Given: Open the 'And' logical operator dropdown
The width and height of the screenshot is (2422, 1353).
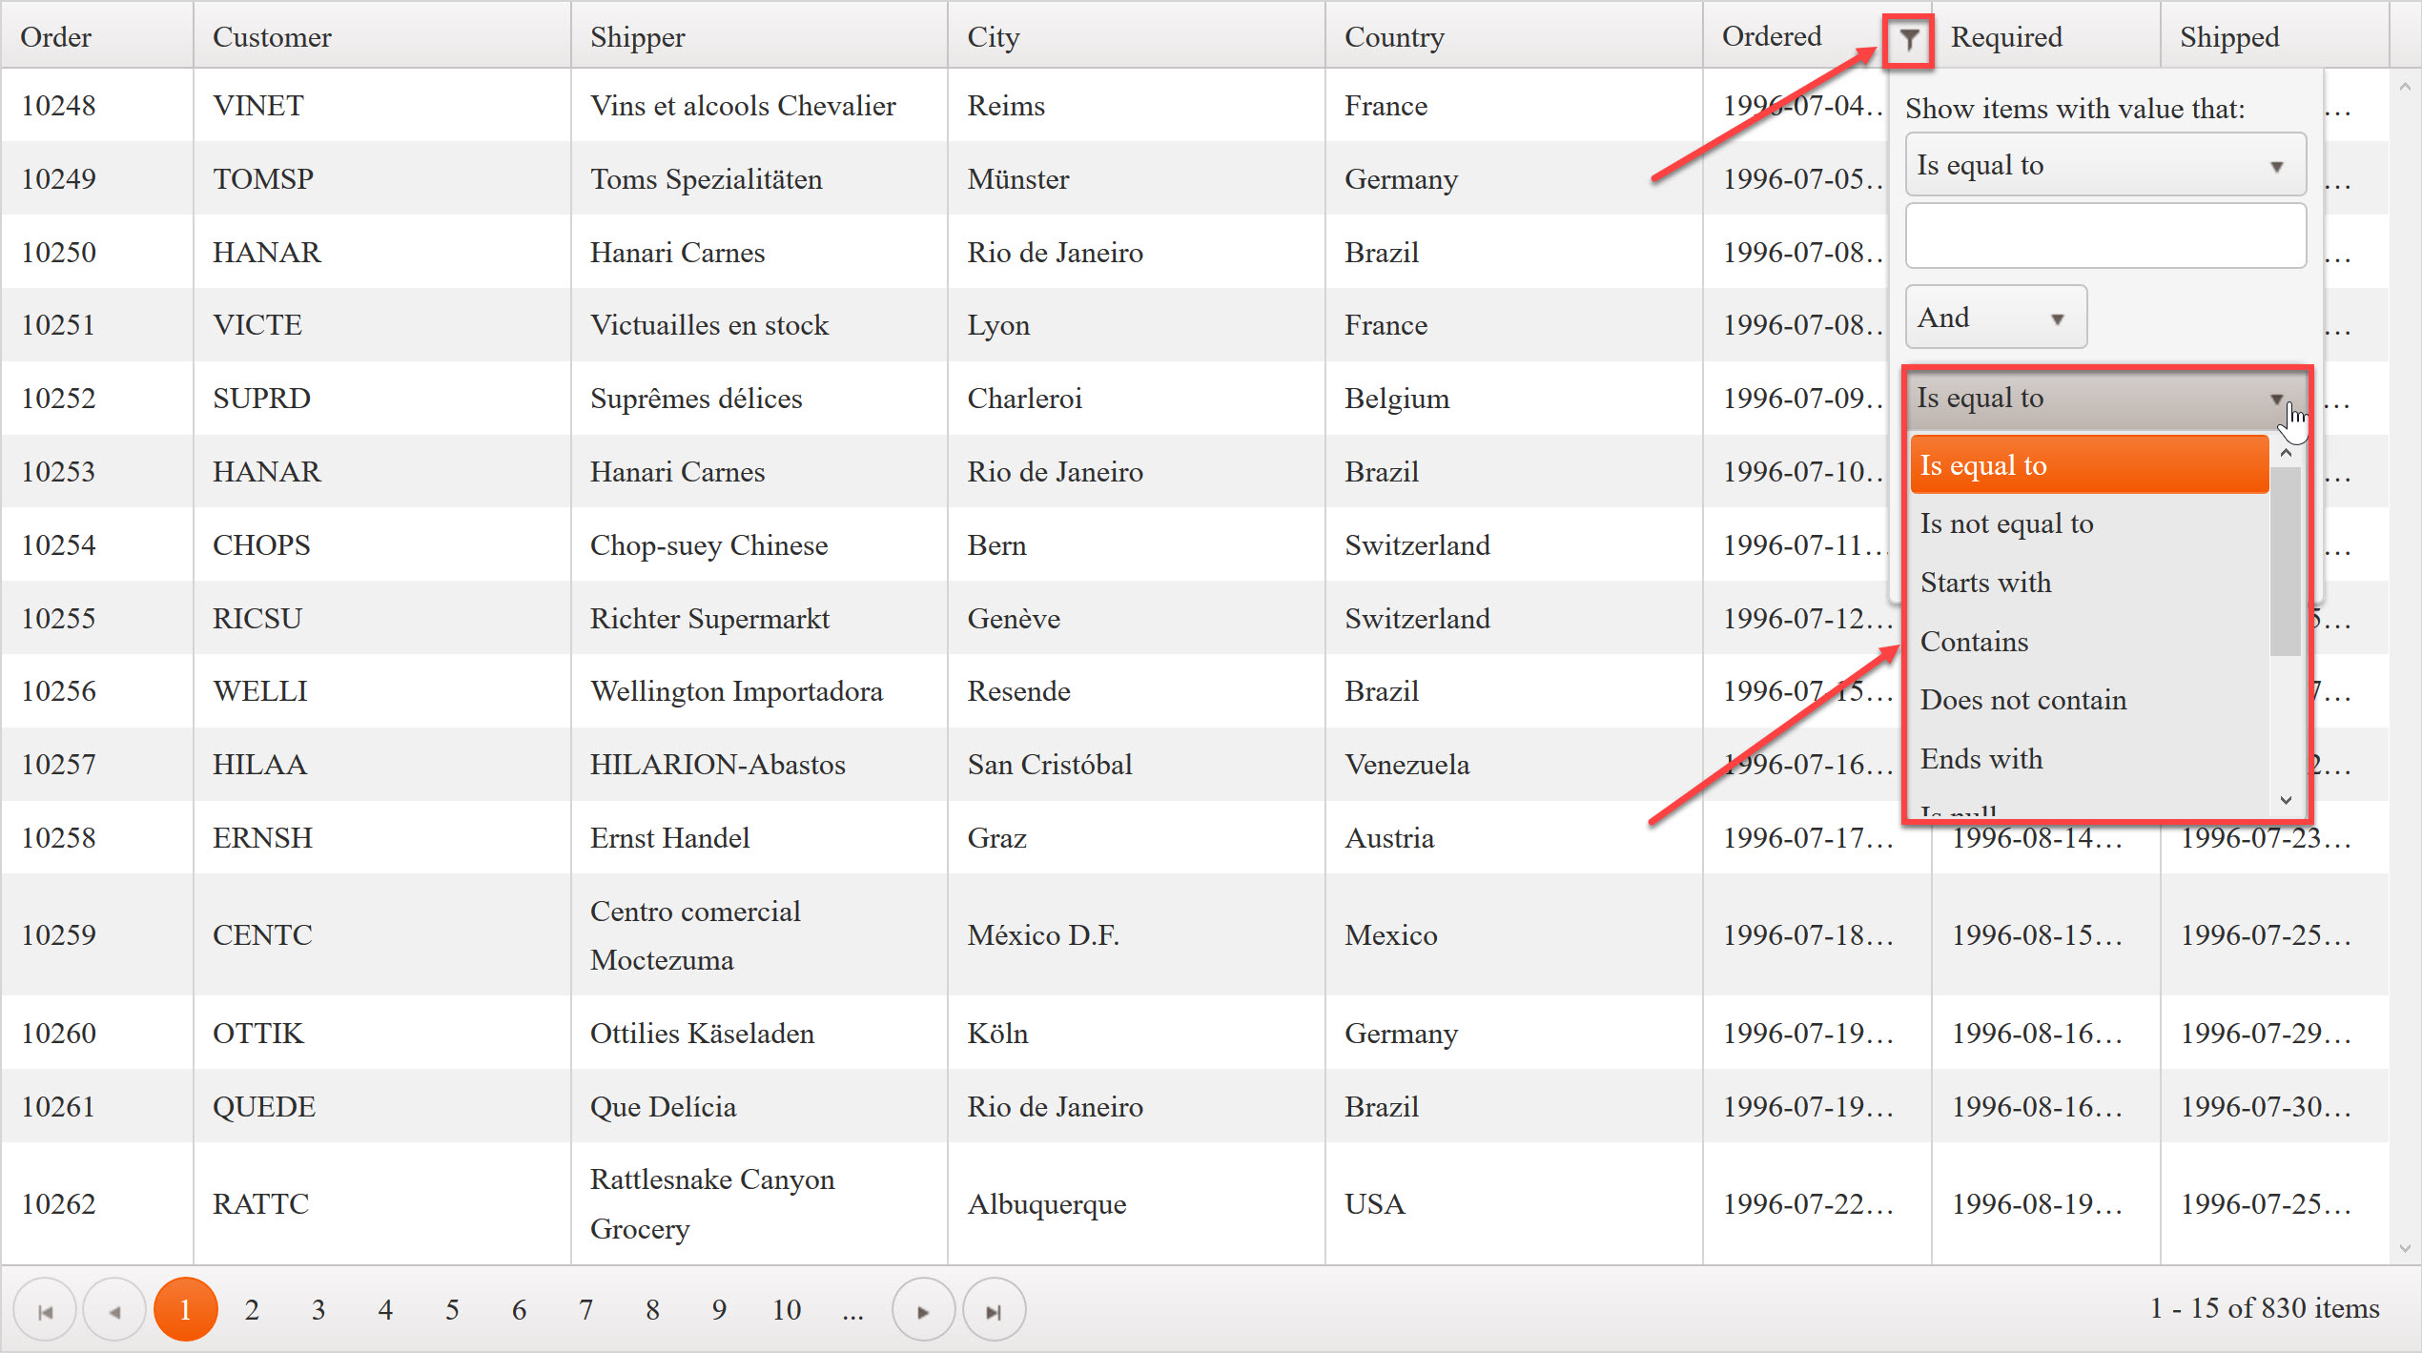Looking at the screenshot, I should 1995,317.
